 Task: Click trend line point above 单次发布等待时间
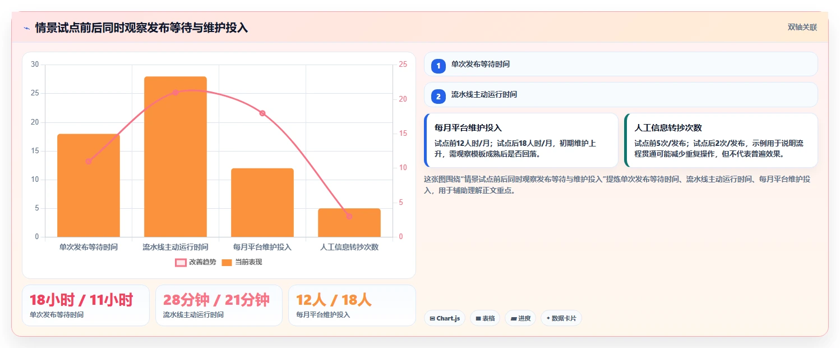click(89, 161)
